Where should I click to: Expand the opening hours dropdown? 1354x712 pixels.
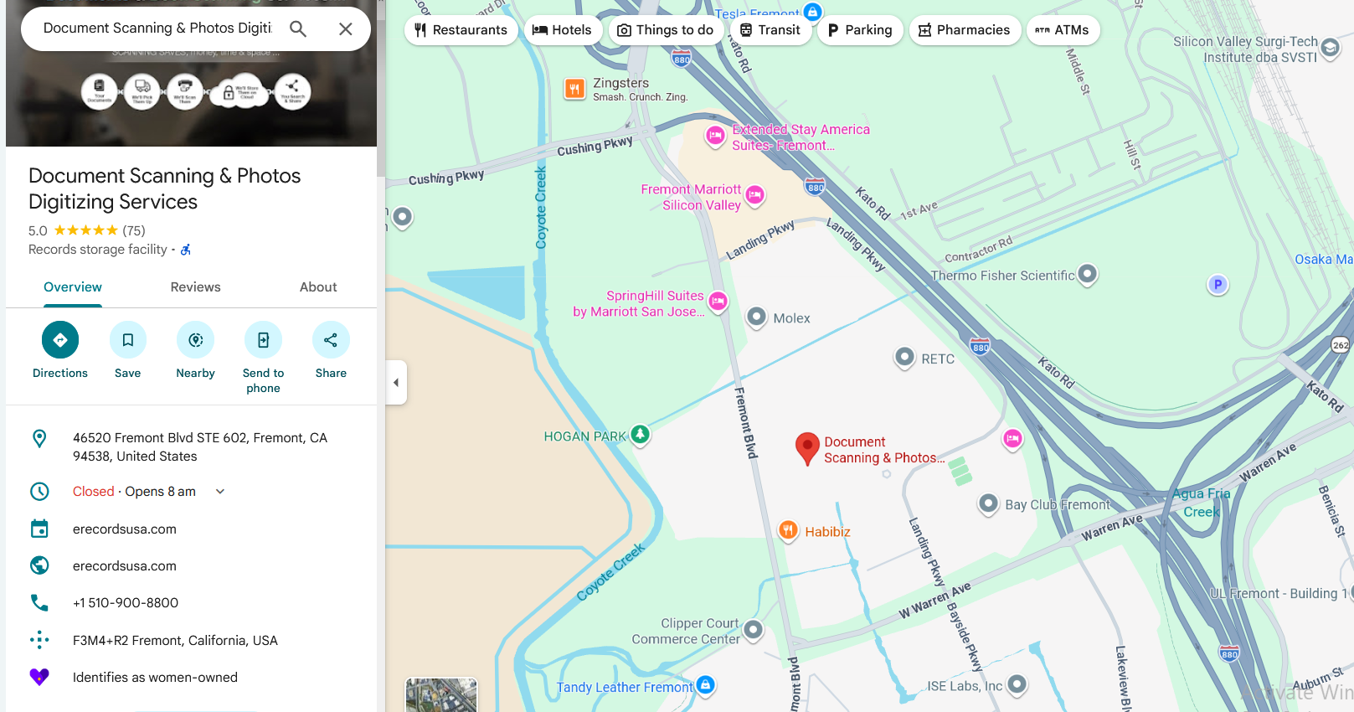220,492
